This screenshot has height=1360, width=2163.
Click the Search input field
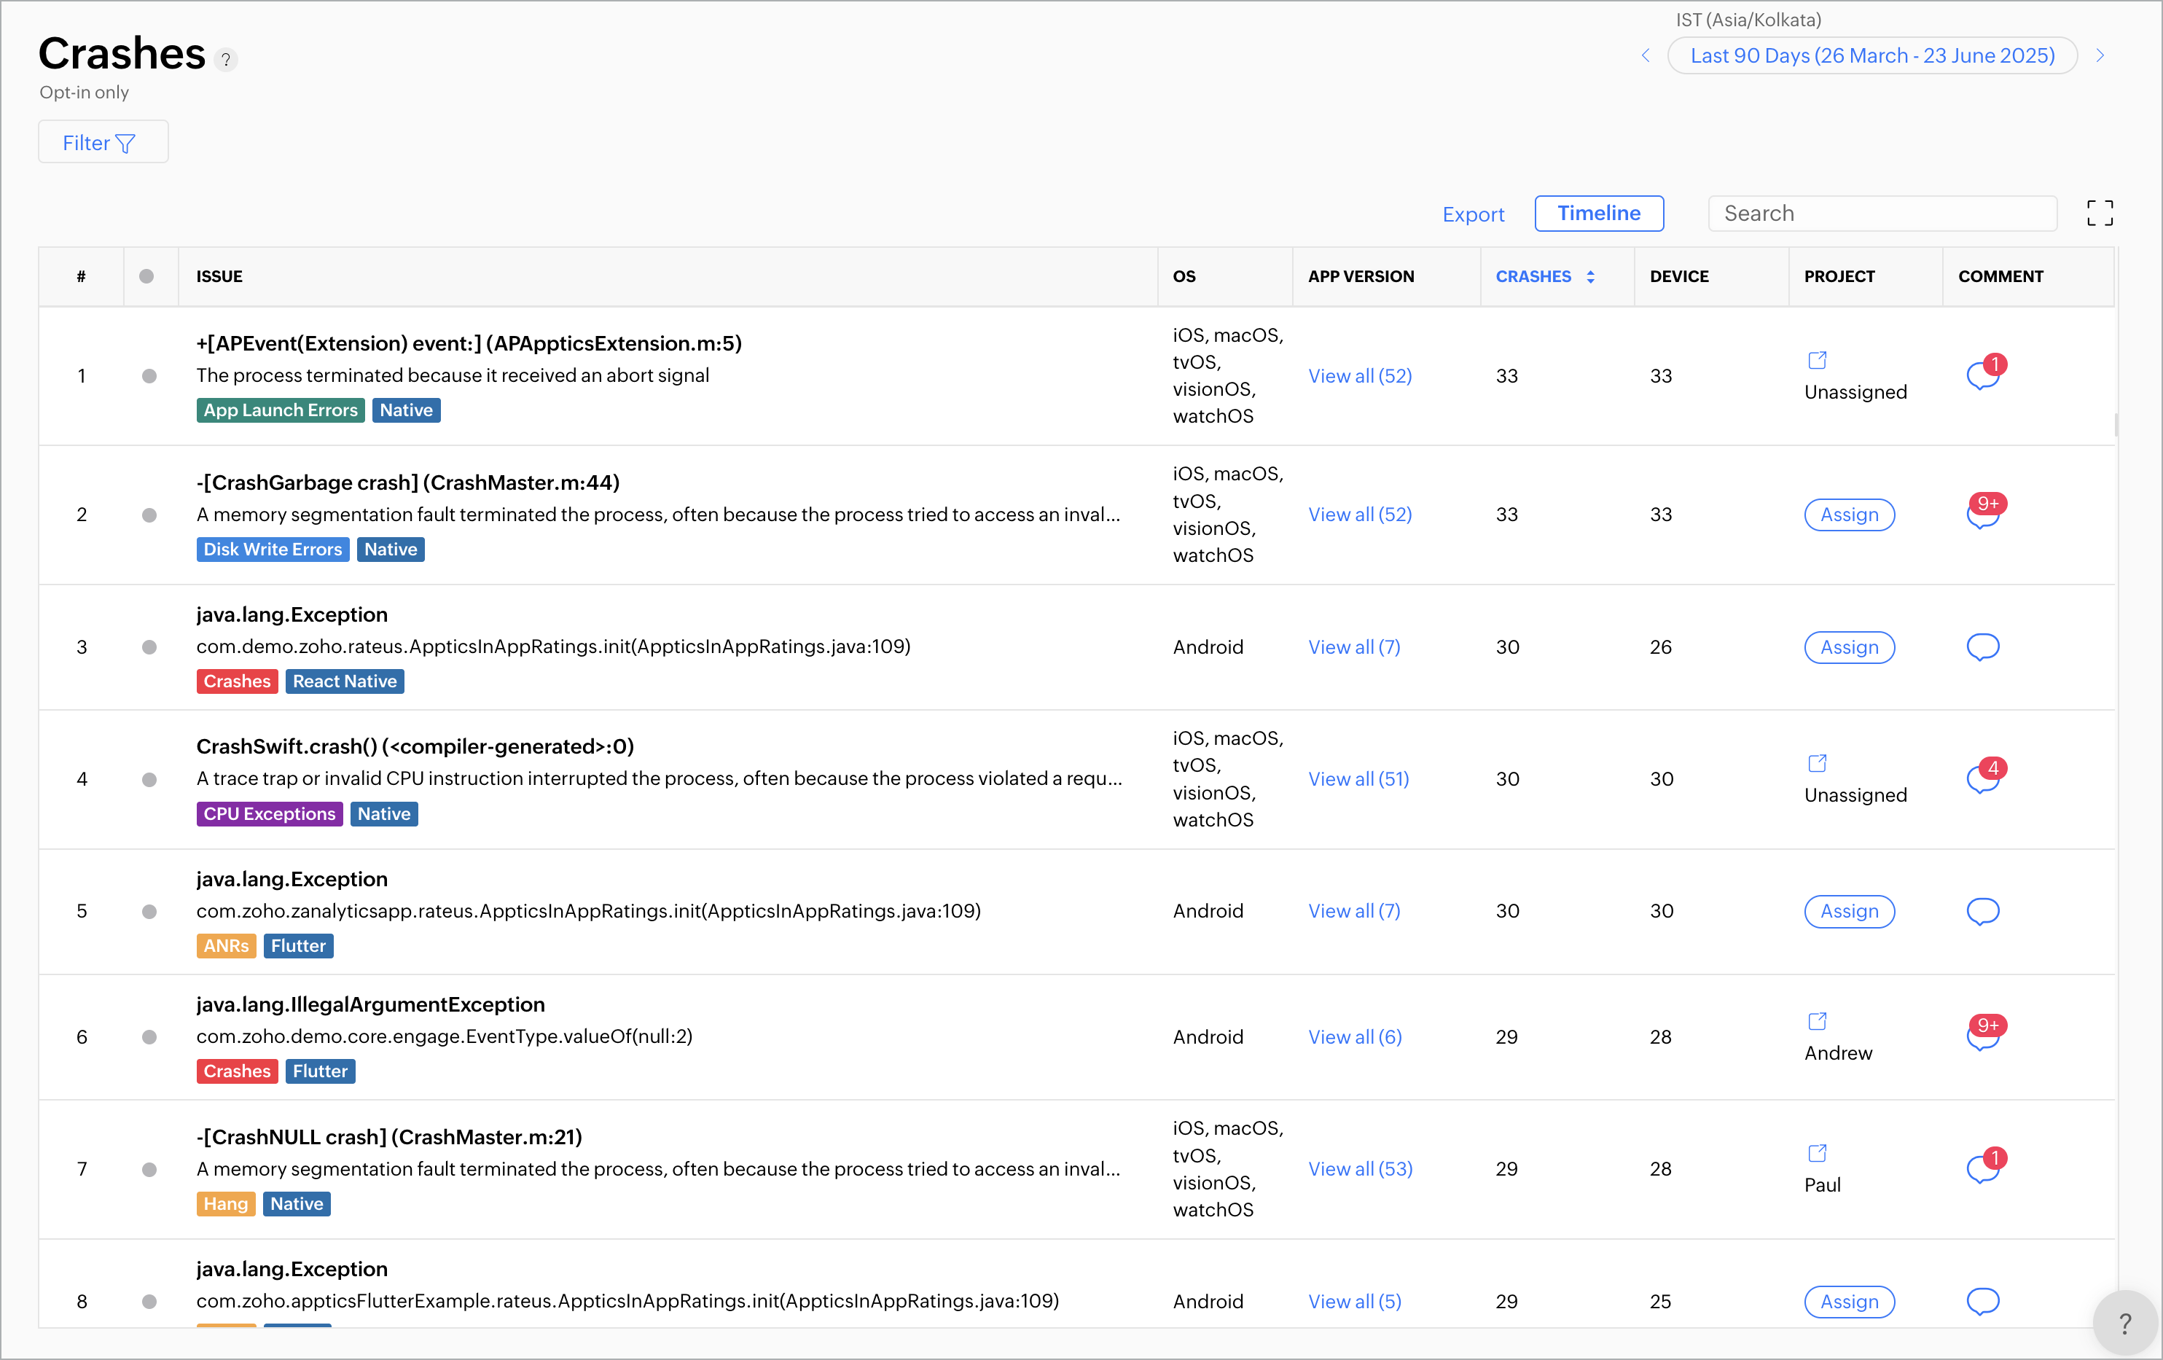click(x=1881, y=214)
